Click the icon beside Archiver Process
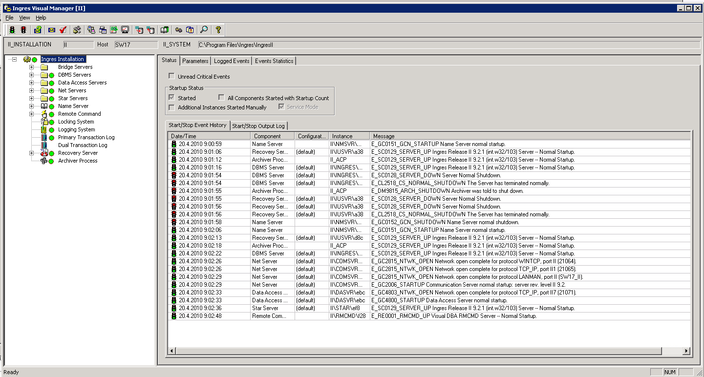This screenshot has width=704, height=377. point(44,161)
